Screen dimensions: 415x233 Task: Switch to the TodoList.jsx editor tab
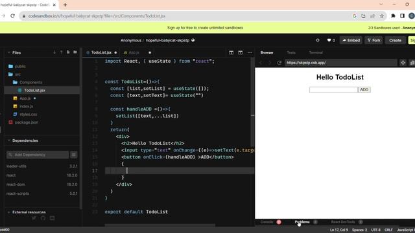click(101, 52)
